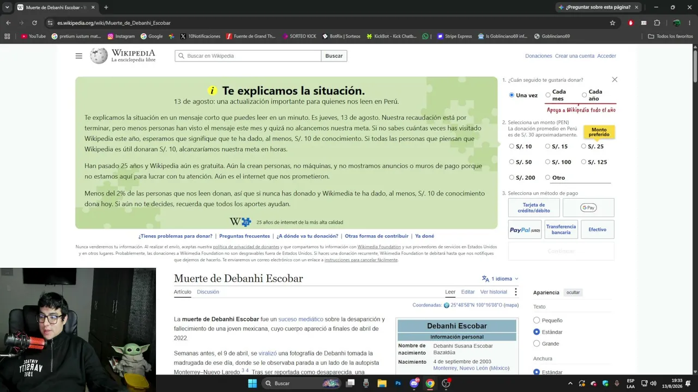Viewport: 698px width, 392px height.
Task: Close the donation banner with X
Action: [x=615, y=79]
